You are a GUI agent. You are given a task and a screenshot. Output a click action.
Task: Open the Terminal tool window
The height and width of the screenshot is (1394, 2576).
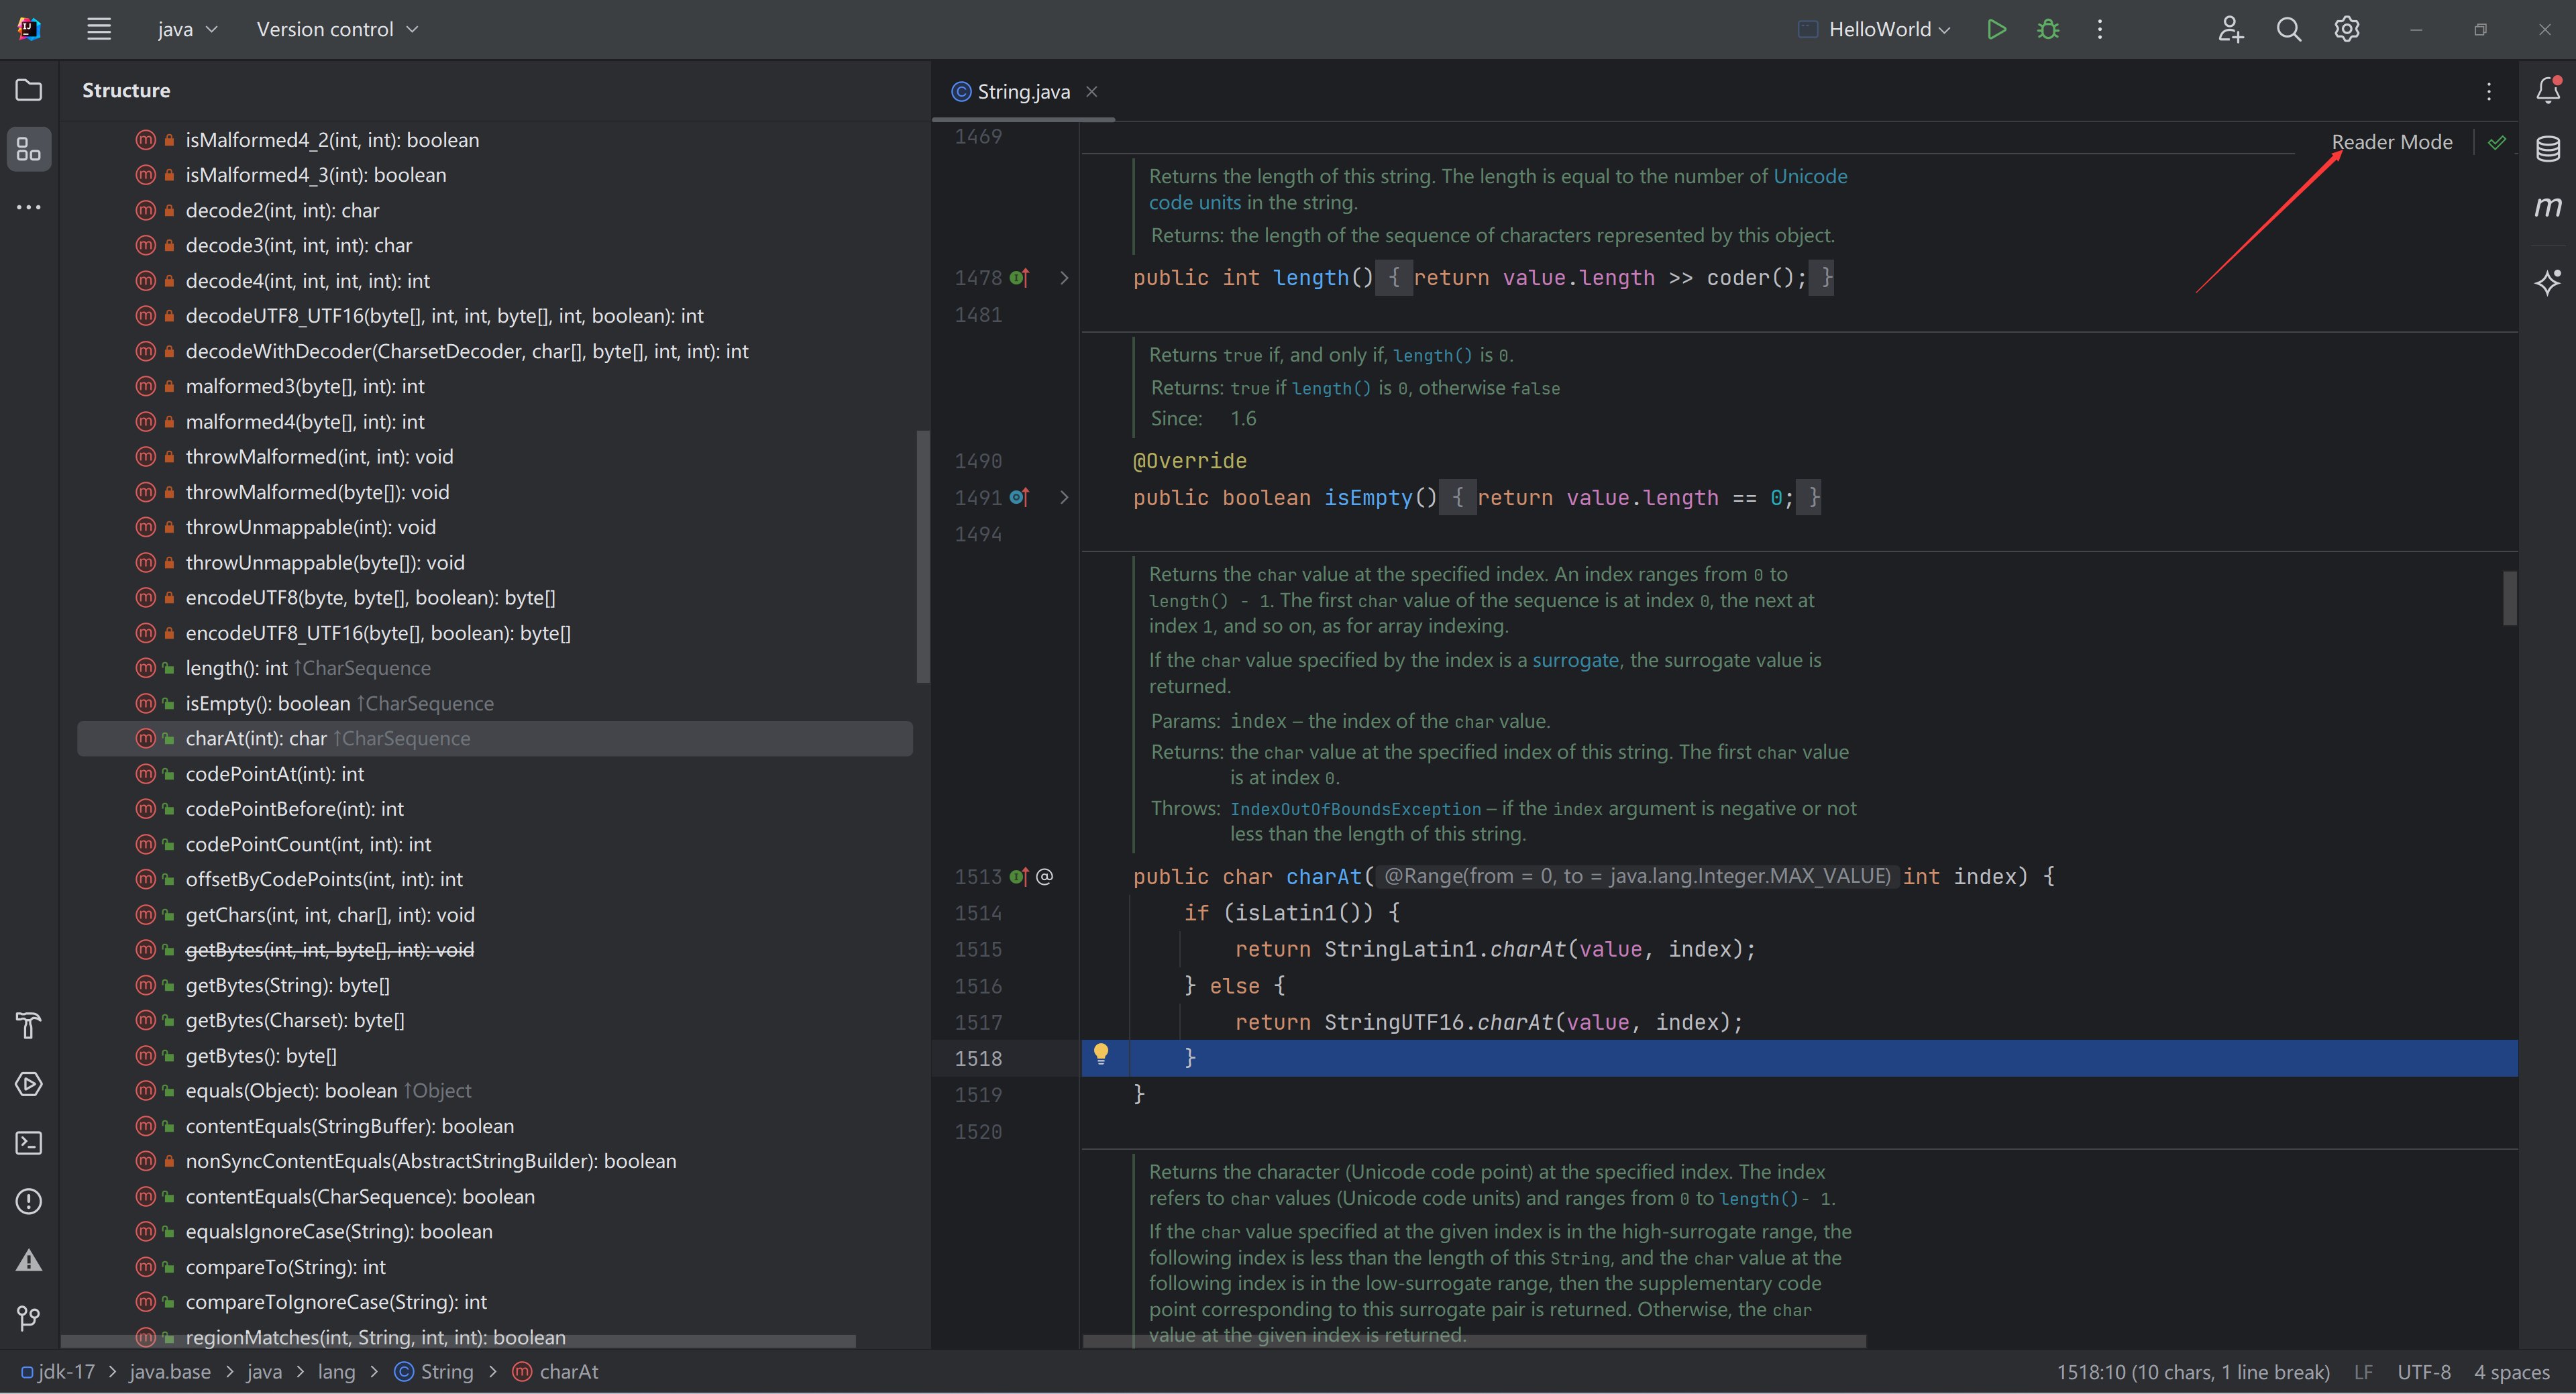29,1142
